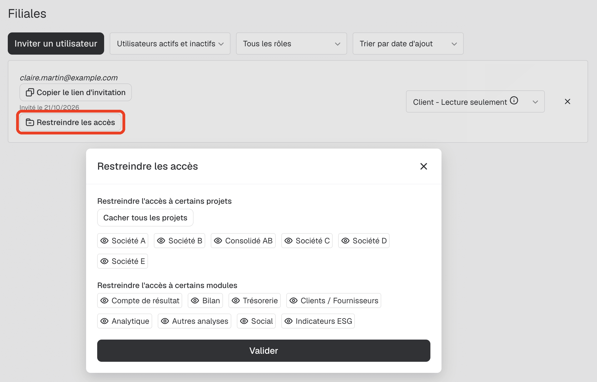Viewport: 597px width, 382px height.
Task: Hide the Social module
Action: pyautogui.click(x=256, y=321)
